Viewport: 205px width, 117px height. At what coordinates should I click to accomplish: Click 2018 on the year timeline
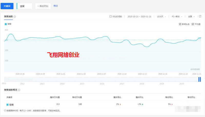click(x=142, y=84)
